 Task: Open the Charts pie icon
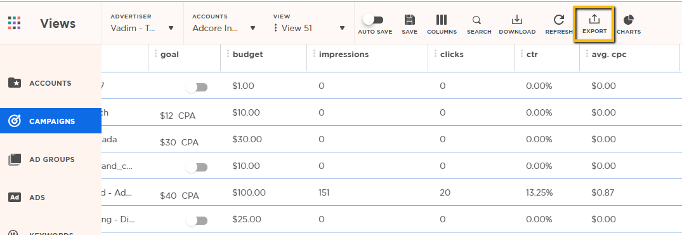[x=629, y=20]
